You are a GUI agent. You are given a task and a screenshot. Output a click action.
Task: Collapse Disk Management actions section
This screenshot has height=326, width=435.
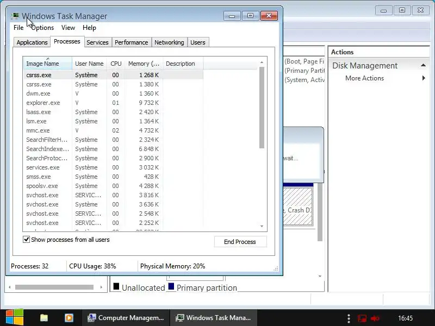pyautogui.click(x=423, y=65)
